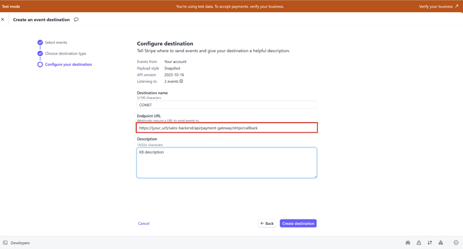The image size is (463, 249).
Task: Open the binoculars inspector icon
Action: (x=408, y=243)
